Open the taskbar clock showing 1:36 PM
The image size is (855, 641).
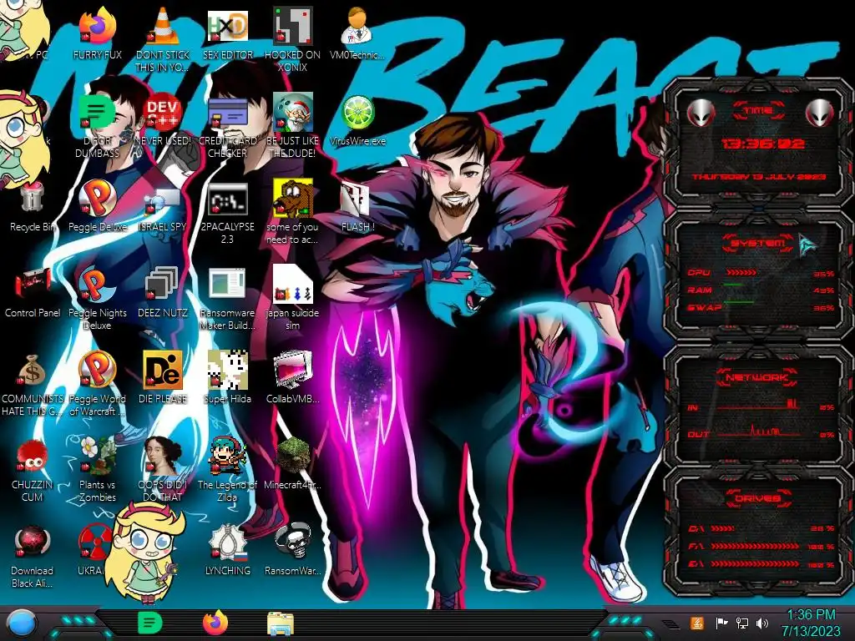[811, 623]
